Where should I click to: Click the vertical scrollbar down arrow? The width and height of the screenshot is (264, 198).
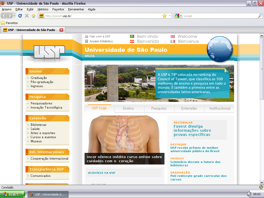[262, 182]
